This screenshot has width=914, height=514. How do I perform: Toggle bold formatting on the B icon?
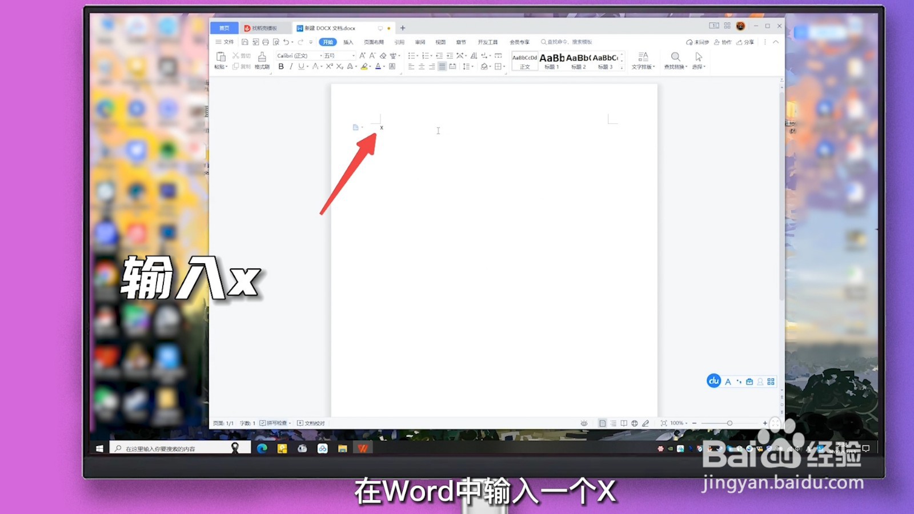coord(280,67)
